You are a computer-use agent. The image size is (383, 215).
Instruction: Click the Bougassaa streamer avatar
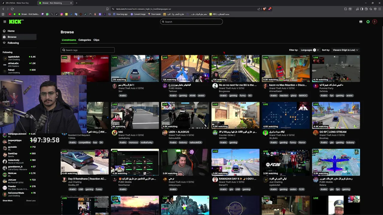[x=215, y=86]
